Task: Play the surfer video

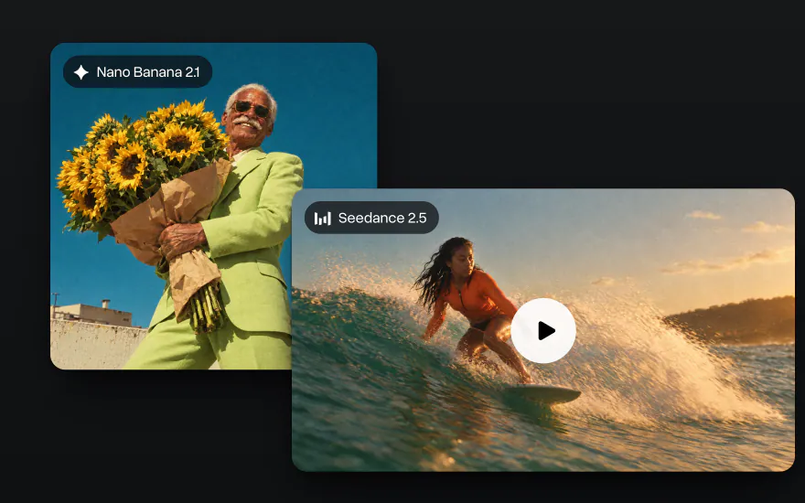Action: [543, 330]
